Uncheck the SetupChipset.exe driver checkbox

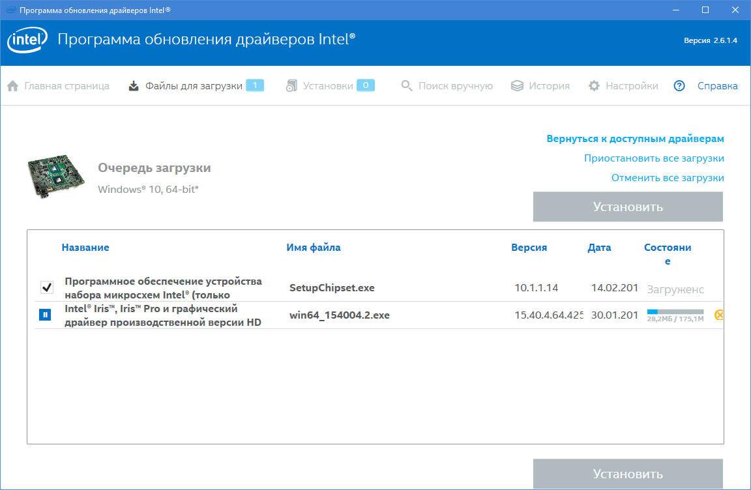pyautogui.click(x=46, y=287)
